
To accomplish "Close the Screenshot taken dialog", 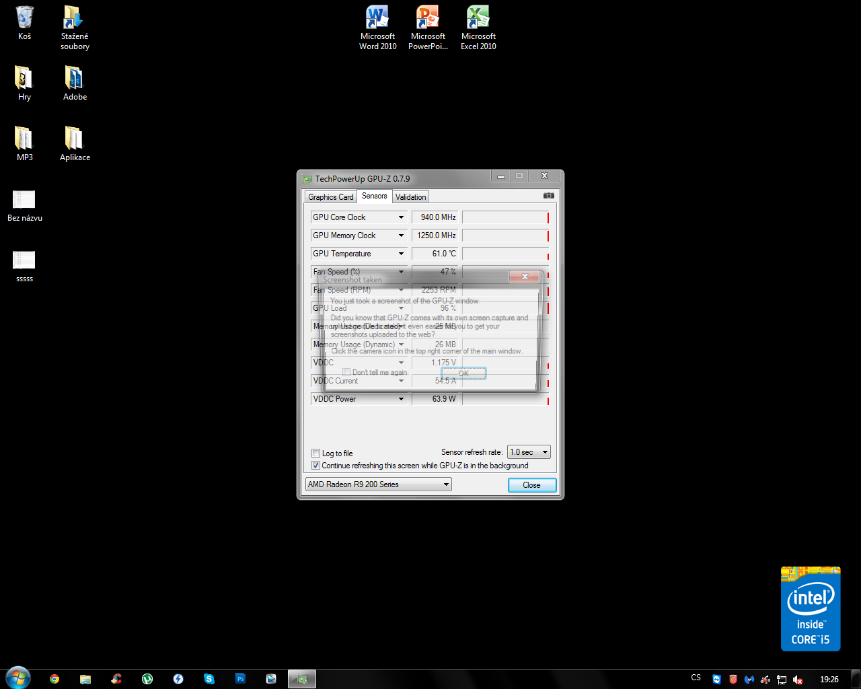I will pos(525,277).
